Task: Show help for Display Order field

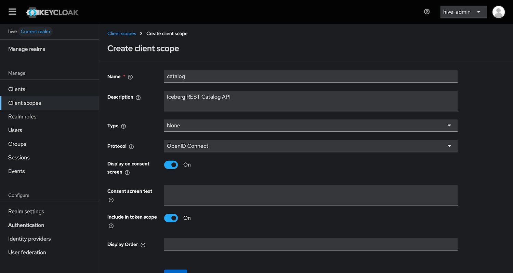Action: tap(143, 245)
